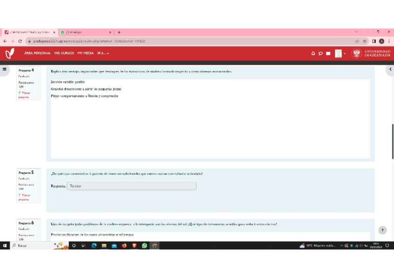Reload the page with the refresh icon
The width and height of the screenshot is (394, 278).
pyautogui.click(x=20, y=41)
